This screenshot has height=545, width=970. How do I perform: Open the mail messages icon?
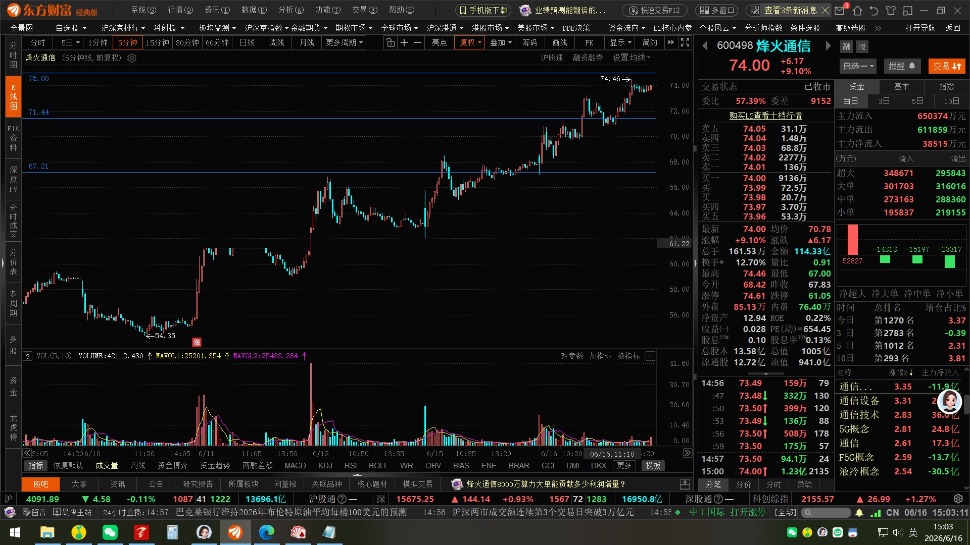pos(840,10)
